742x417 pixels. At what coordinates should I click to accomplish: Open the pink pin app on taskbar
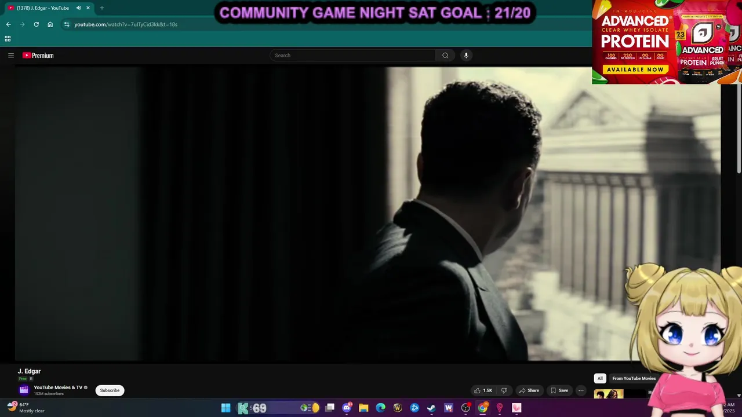[499, 408]
